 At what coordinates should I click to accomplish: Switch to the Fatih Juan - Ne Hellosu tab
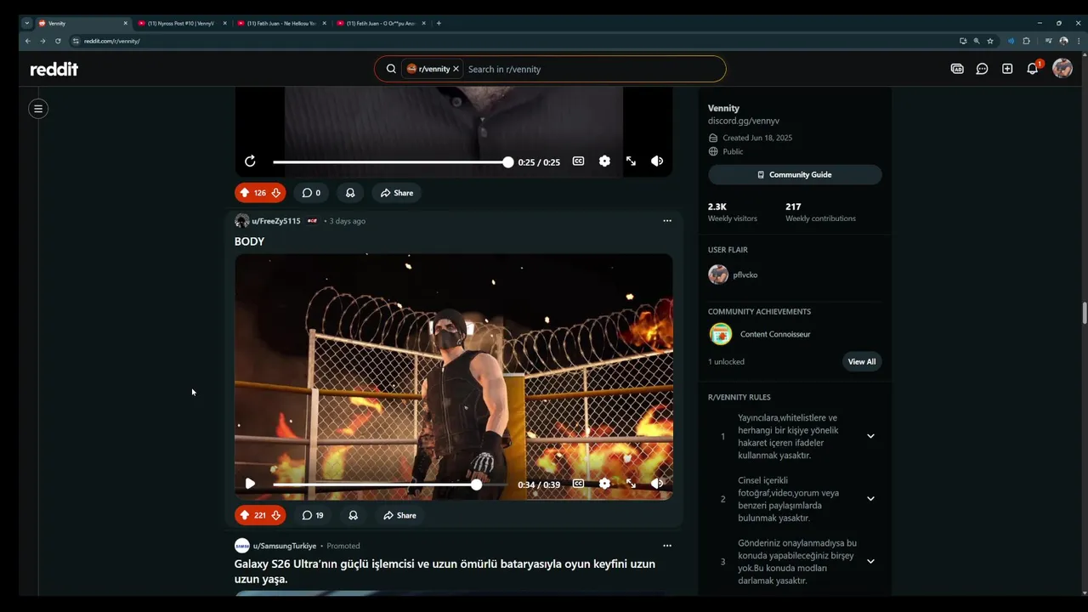pos(280,23)
